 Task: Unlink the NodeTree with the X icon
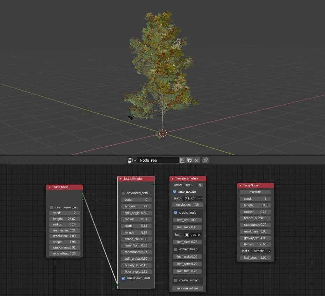click(196, 160)
